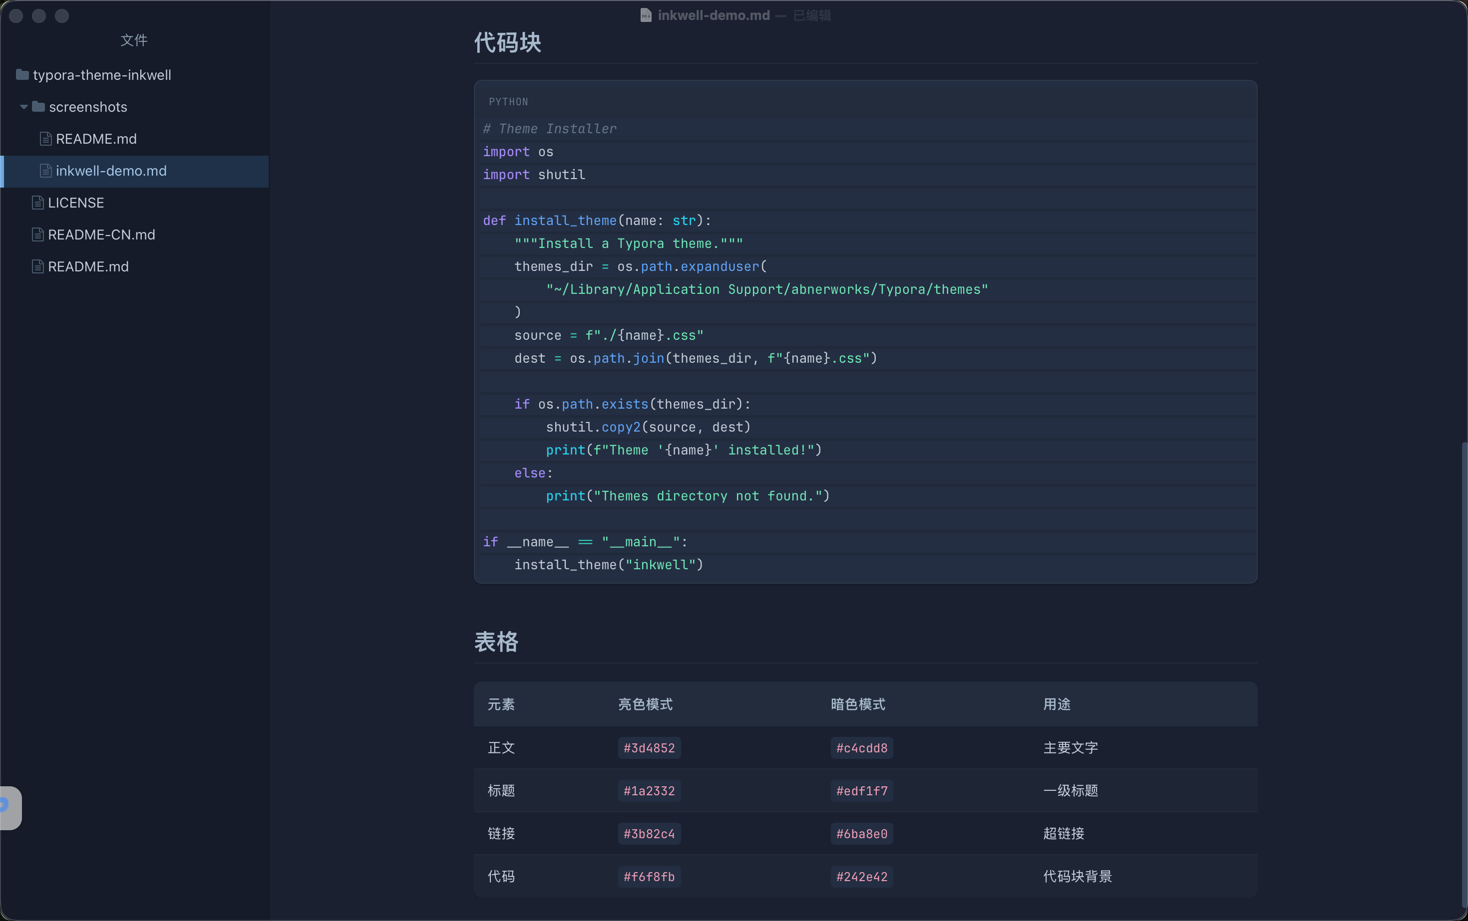
Task: Click the 'dest = os.path.join' line
Action: pos(696,358)
